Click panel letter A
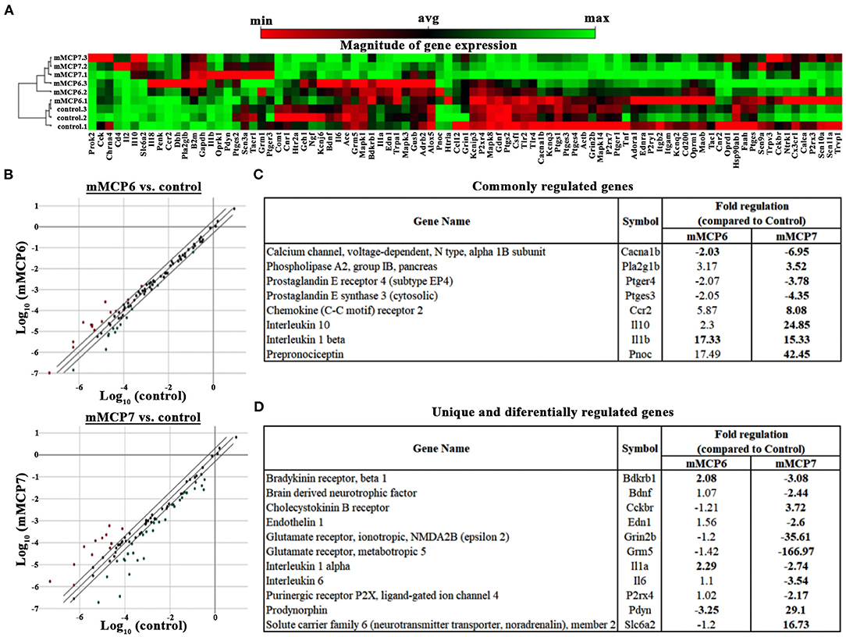846x637 pixels. (x=9, y=9)
